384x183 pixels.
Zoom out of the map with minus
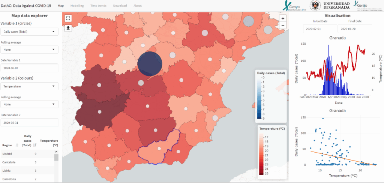click(x=283, y=25)
